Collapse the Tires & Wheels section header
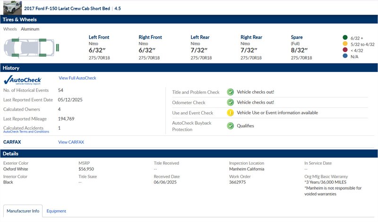The image size is (378, 222). 189,19
